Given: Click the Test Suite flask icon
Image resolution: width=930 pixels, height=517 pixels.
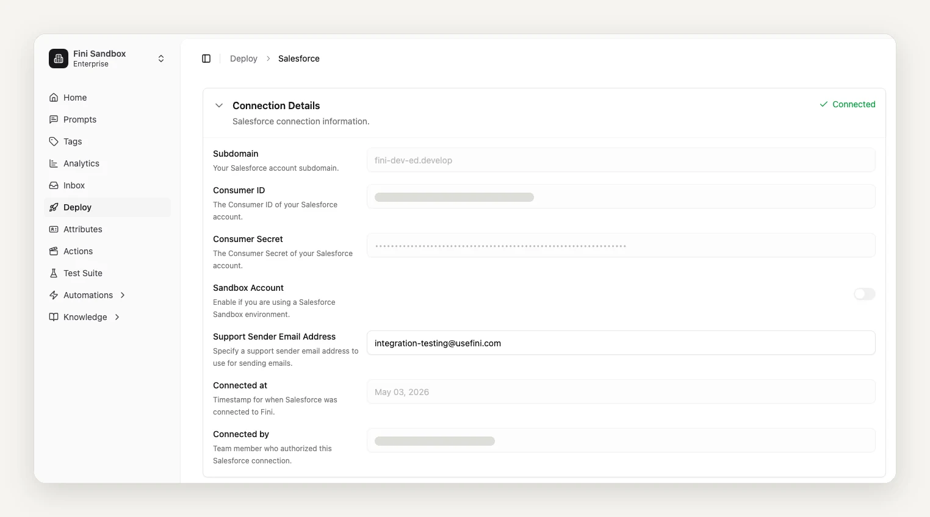Looking at the screenshot, I should pos(54,273).
